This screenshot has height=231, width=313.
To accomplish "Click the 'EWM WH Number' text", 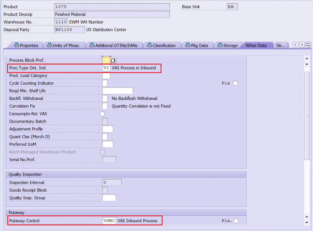I will (87, 22).
